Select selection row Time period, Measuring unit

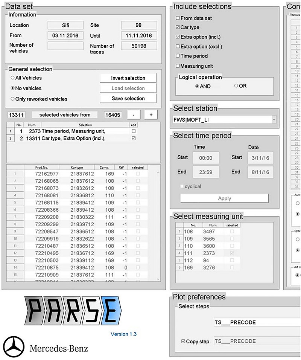coord(72,131)
